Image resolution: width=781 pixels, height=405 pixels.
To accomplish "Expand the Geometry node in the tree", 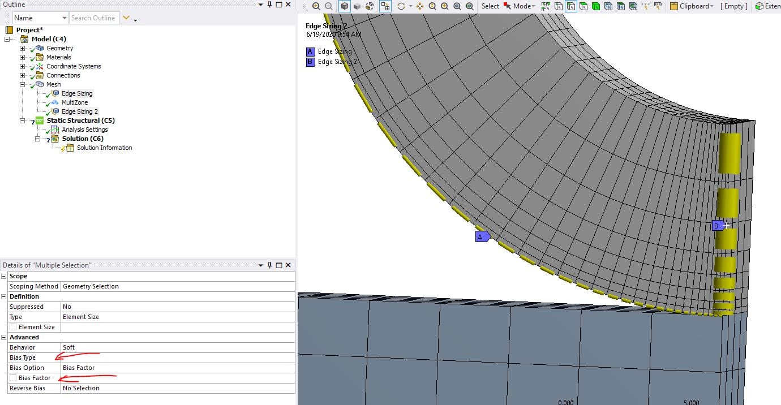I will (x=23, y=49).
